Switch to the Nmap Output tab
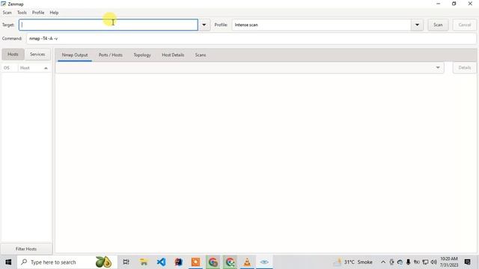The width and height of the screenshot is (479, 269). [75, 55]
